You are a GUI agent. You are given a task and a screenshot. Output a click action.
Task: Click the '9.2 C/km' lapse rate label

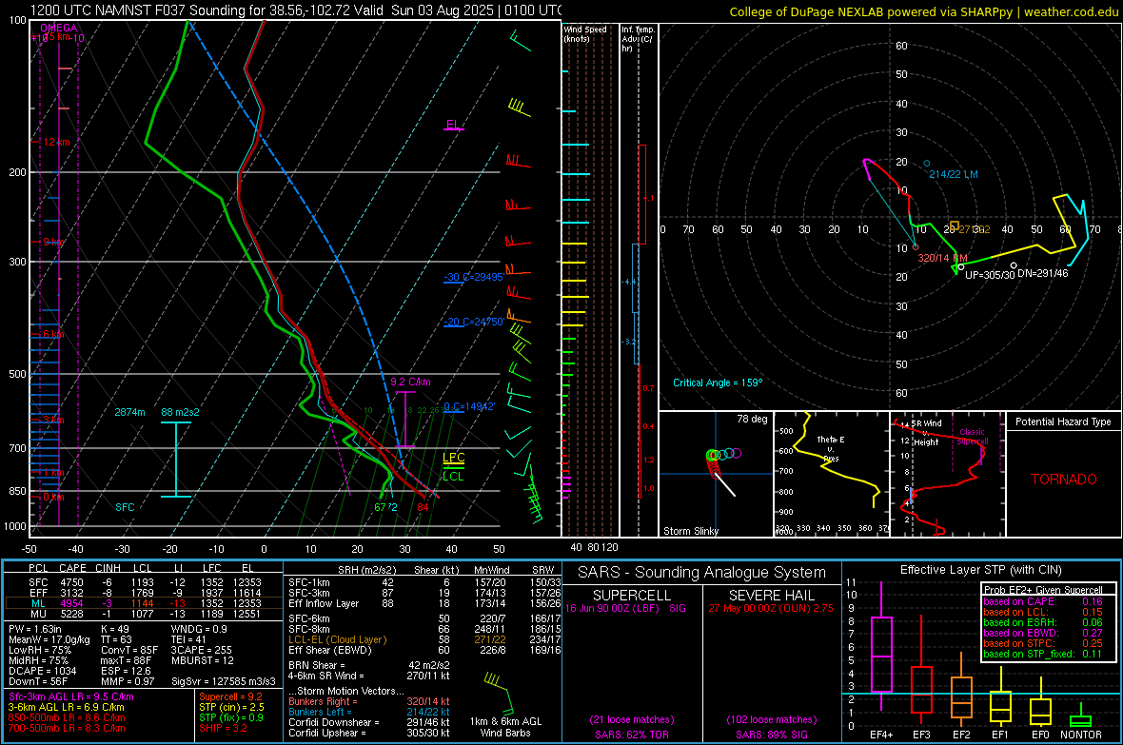click(x=410, y=382)
